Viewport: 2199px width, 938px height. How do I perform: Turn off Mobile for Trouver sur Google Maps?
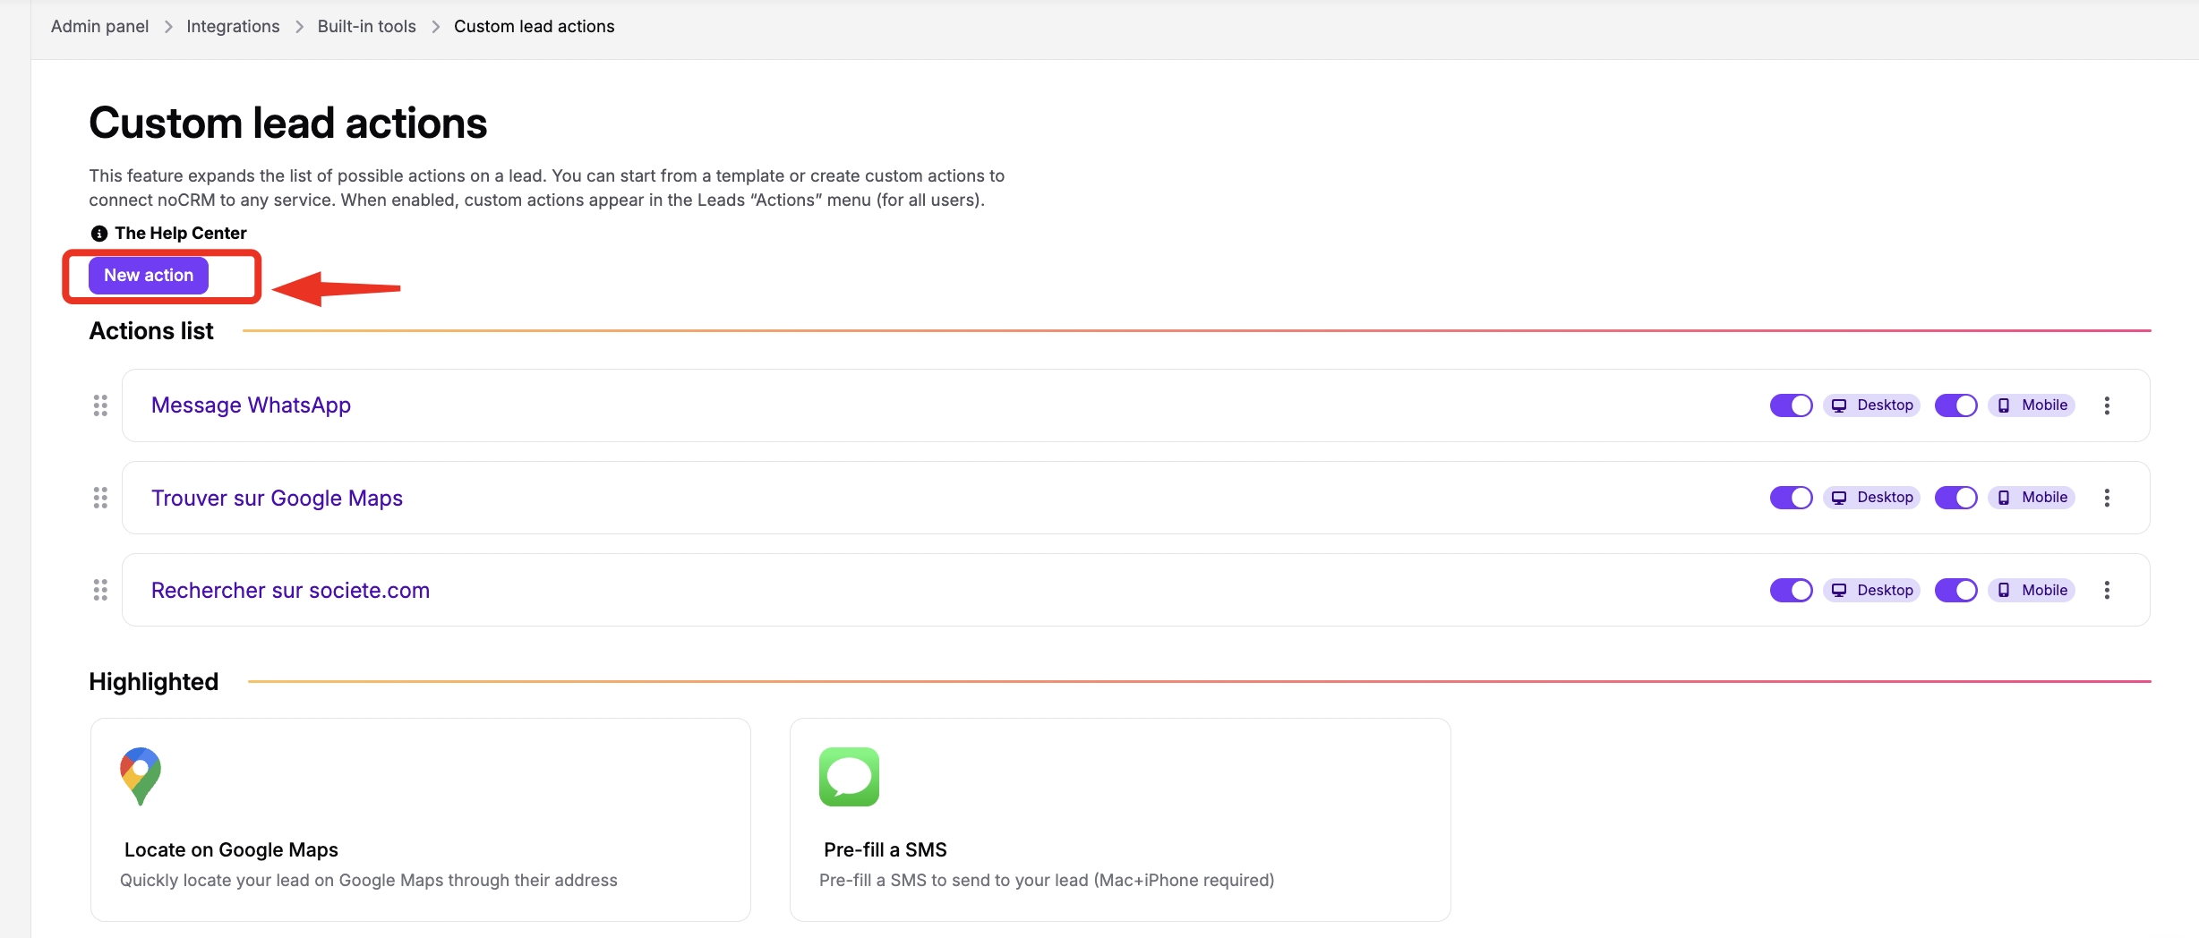pos(1956,498)
